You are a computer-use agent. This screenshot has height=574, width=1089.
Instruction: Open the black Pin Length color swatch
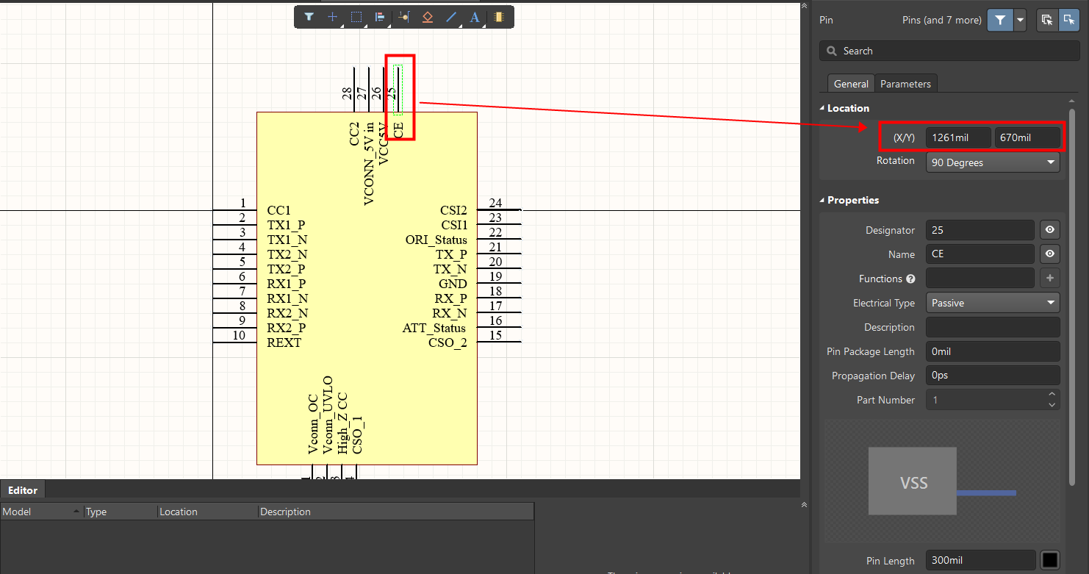pyautogui.click(x=1050, y=560)
